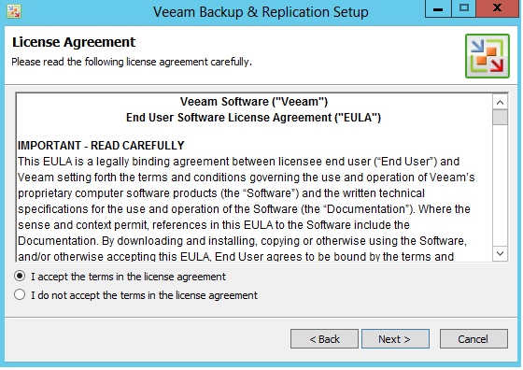Click the empty scrollbar track below the thumb

coord(500,186)
